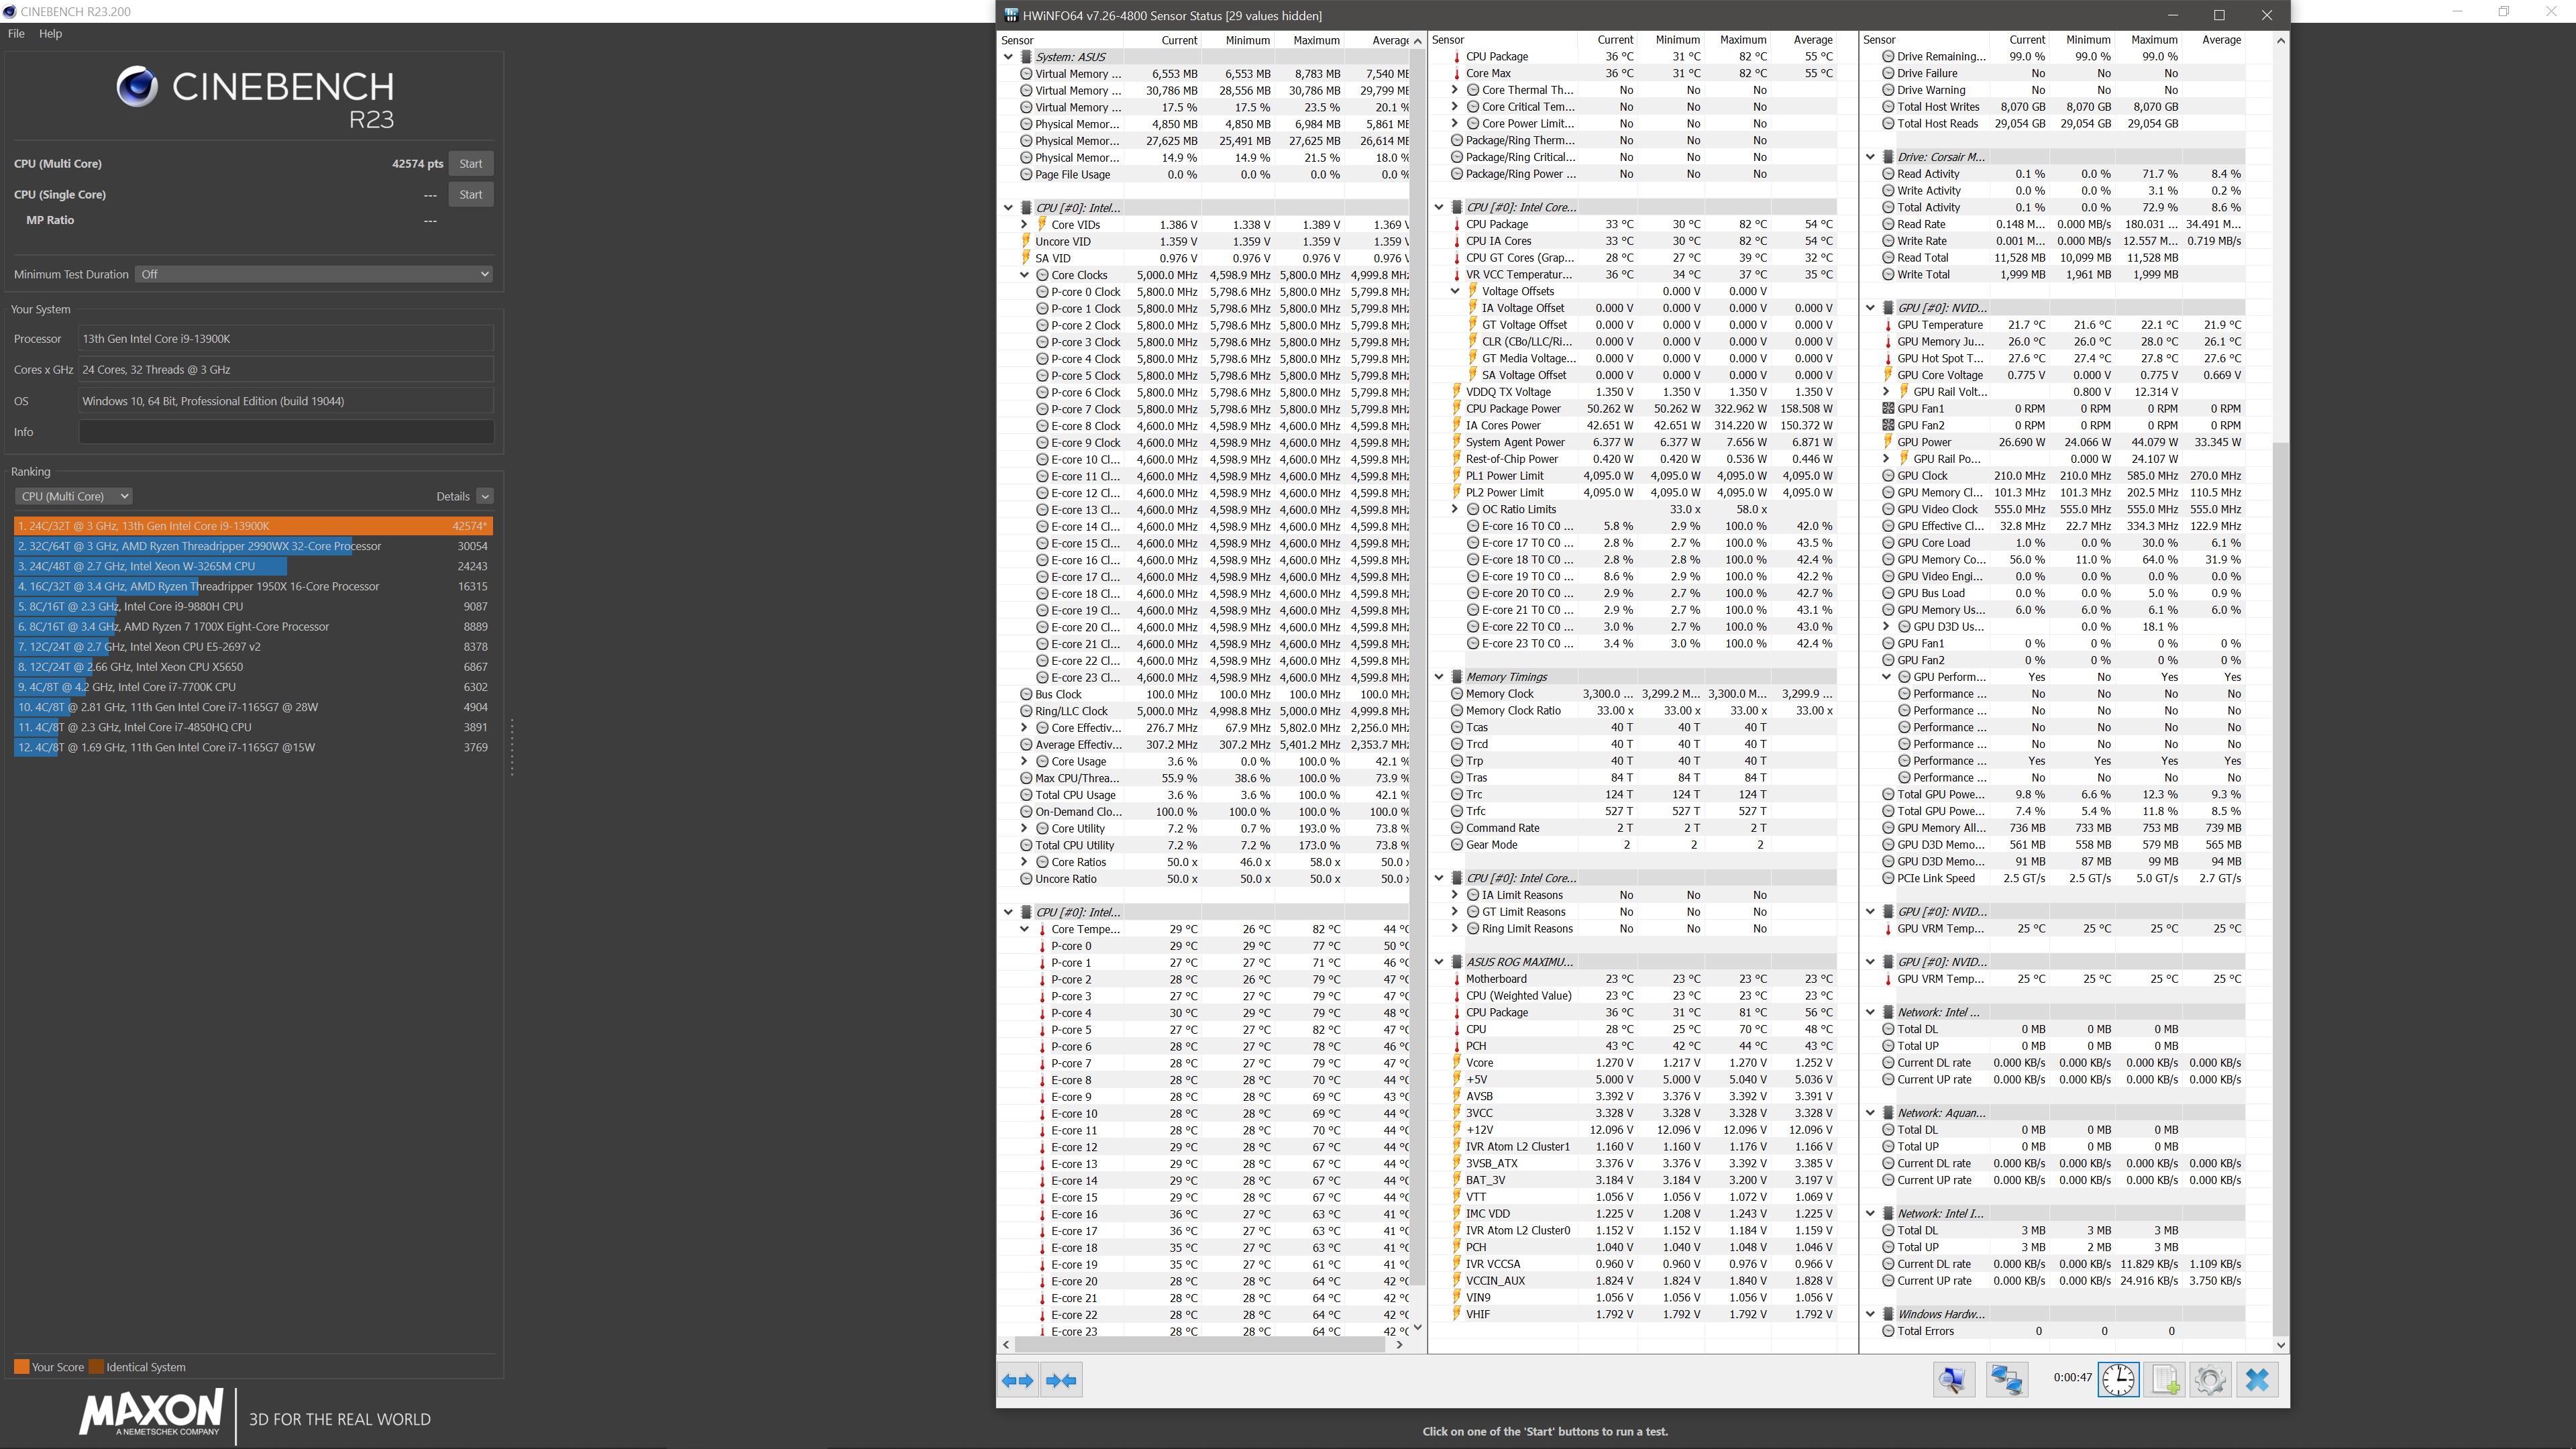Click the Memory Clock row clock icon
Viewport: 2576px width, 1449px height.
[x=1457, y=693]
